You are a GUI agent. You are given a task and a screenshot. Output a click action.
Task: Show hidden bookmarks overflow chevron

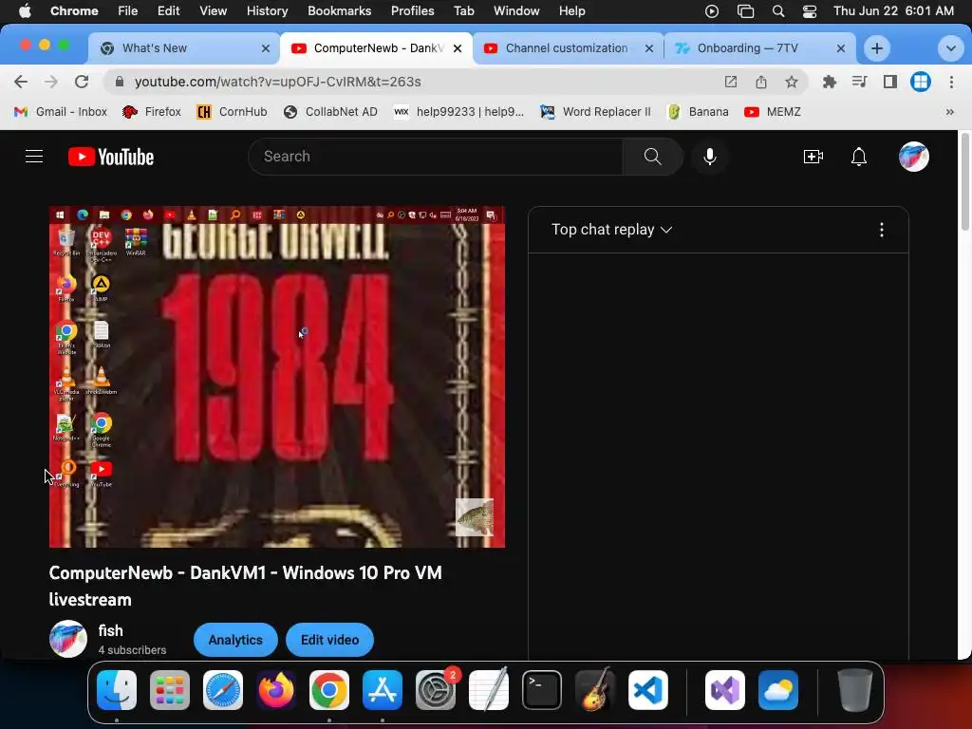pyautogui.click(x=949, y=112)
